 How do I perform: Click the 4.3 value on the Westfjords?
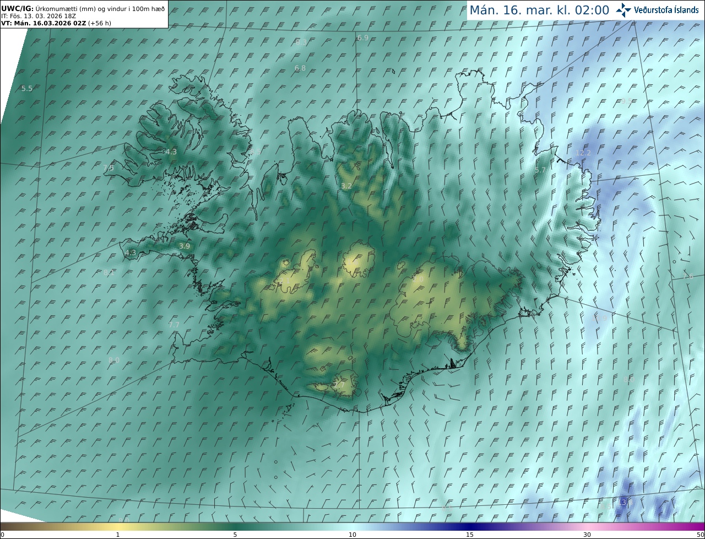[171, 152]
